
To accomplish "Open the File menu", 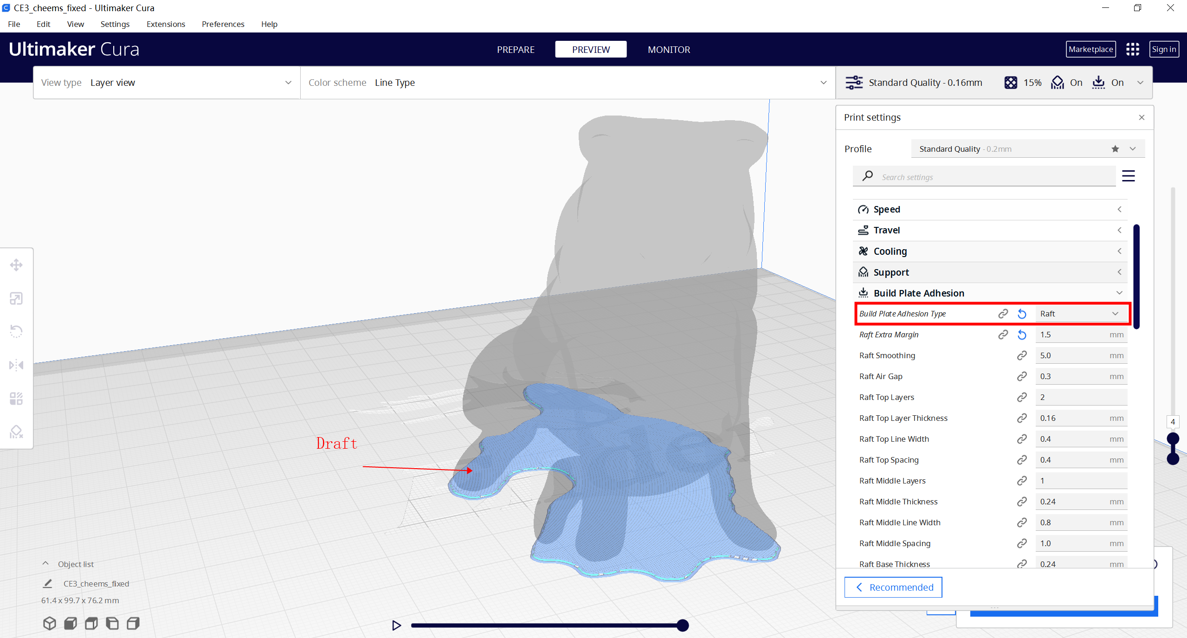I will click(x=14, y=24).
